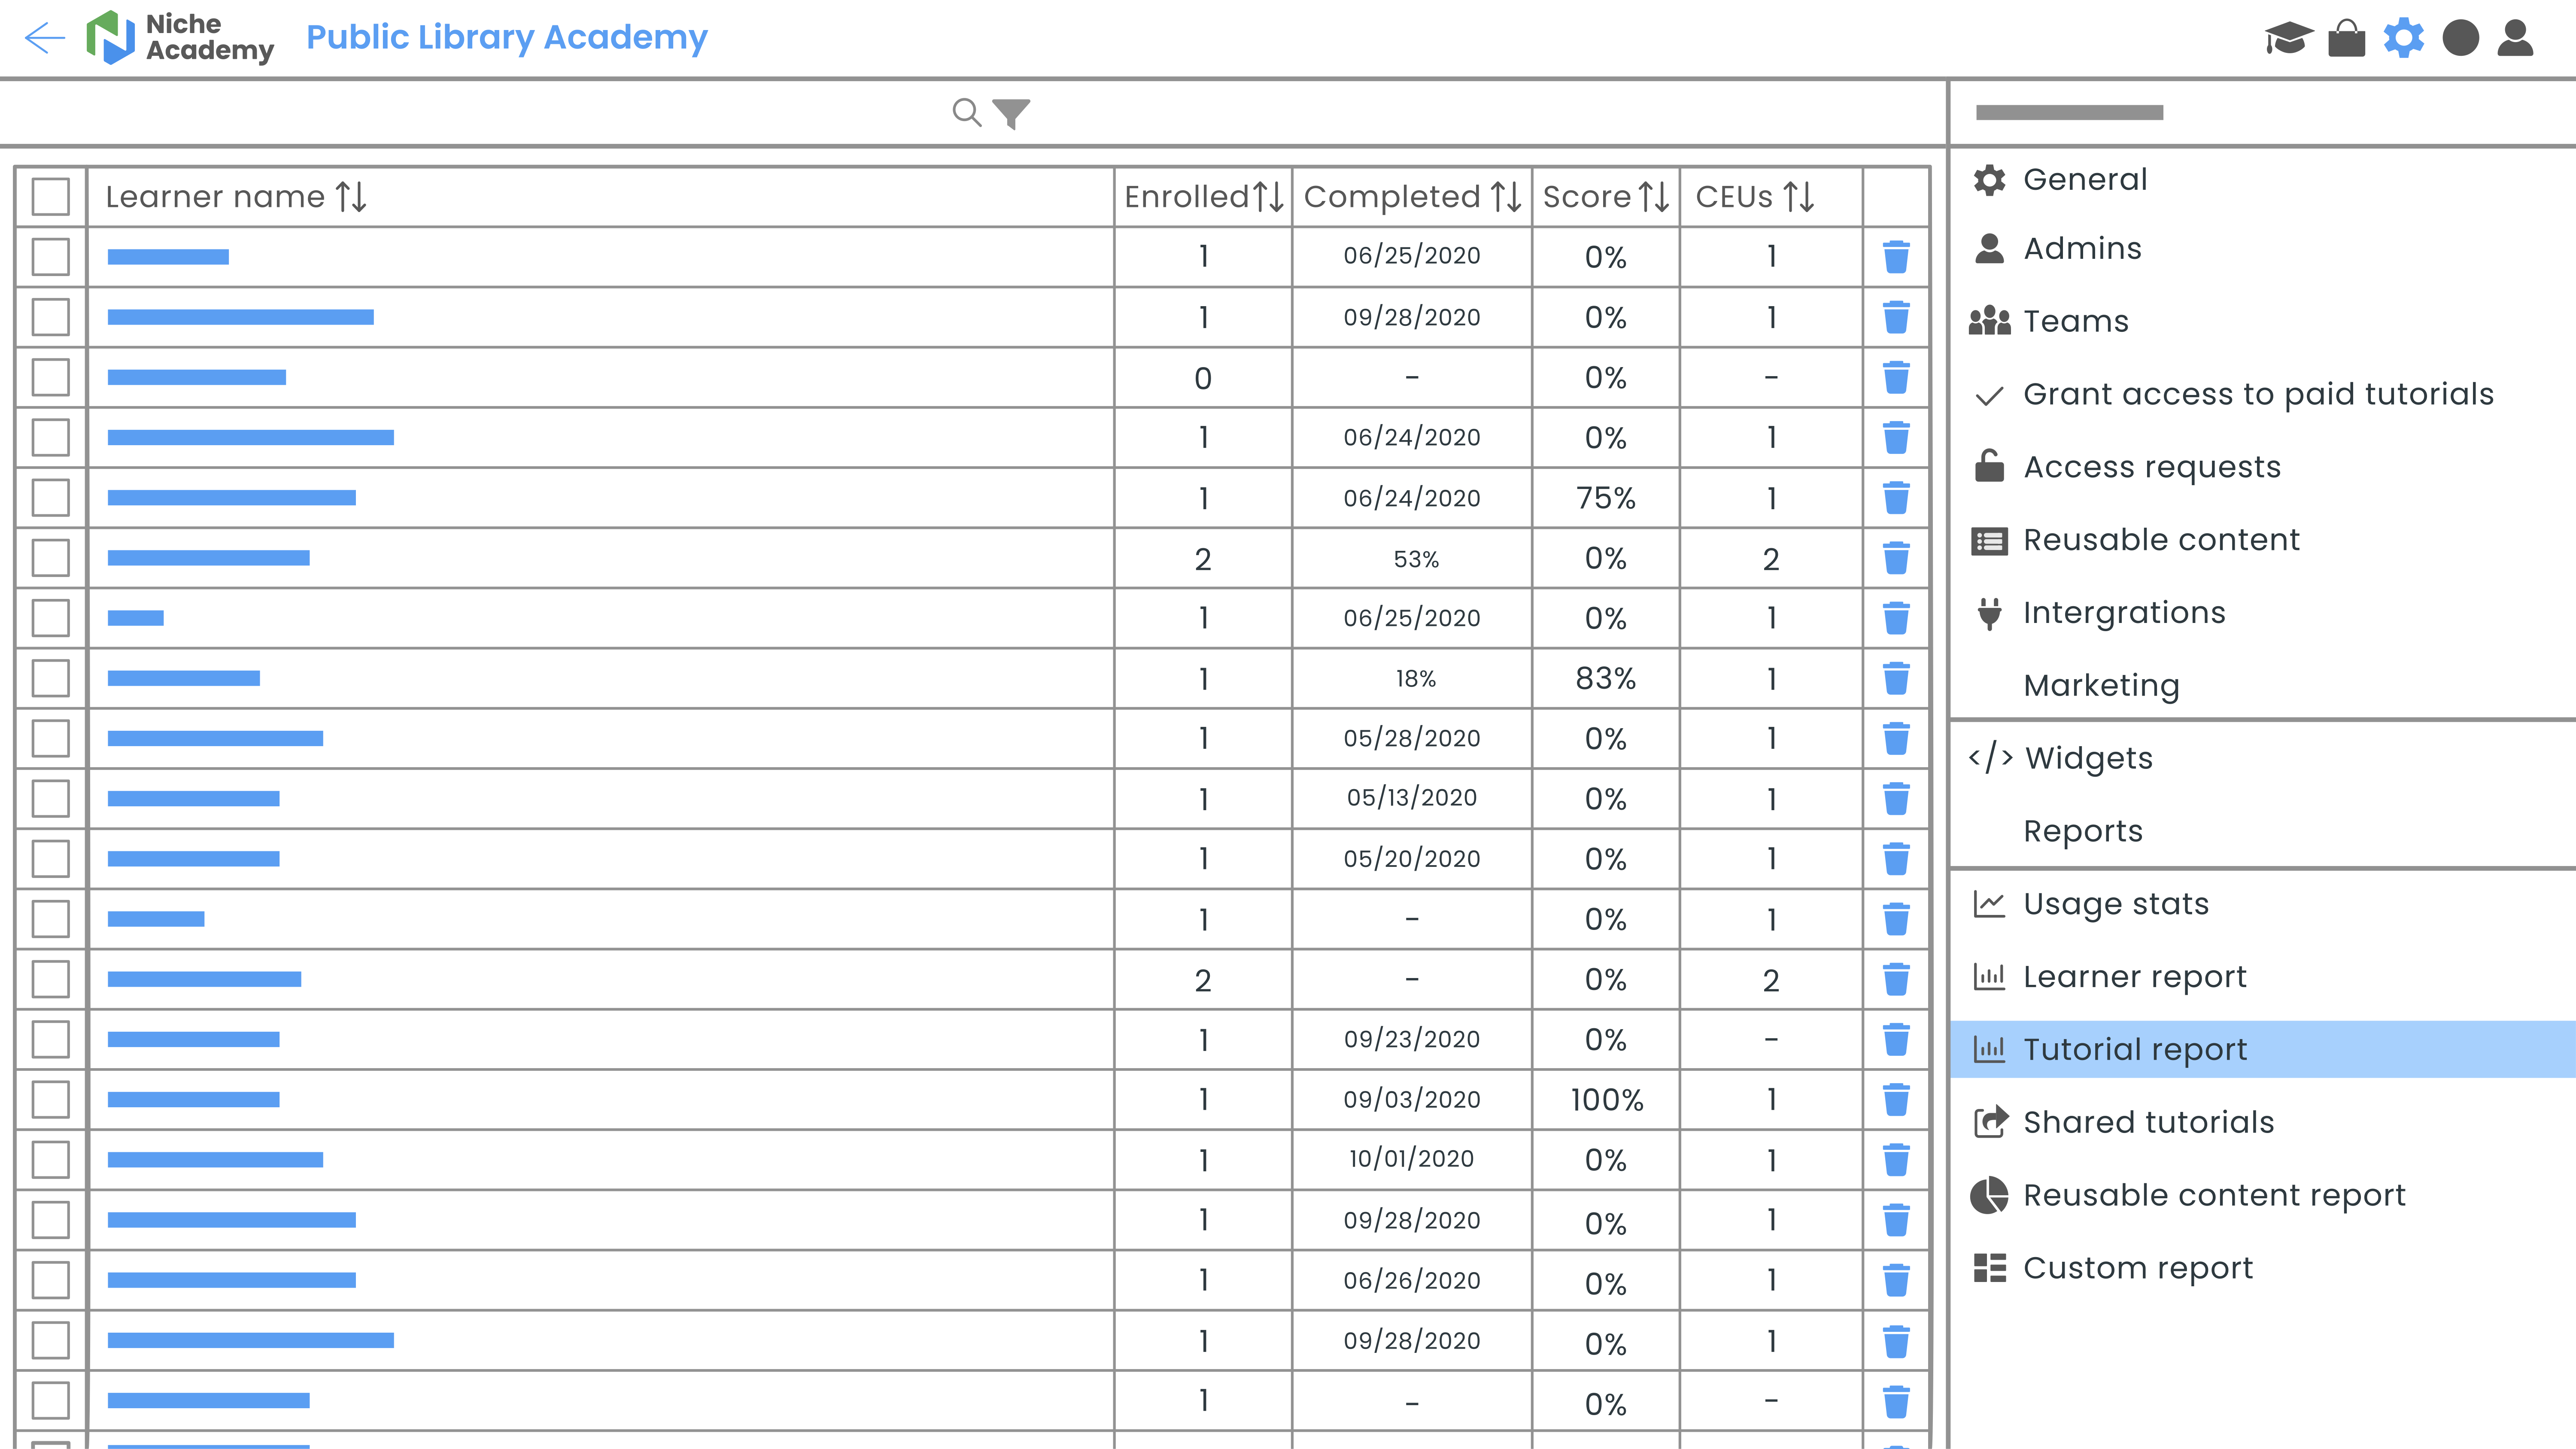Go back with the left arrow icon
This screenshot has width=2576, height=1449.
pyautogui.click(x=45, y=38)
